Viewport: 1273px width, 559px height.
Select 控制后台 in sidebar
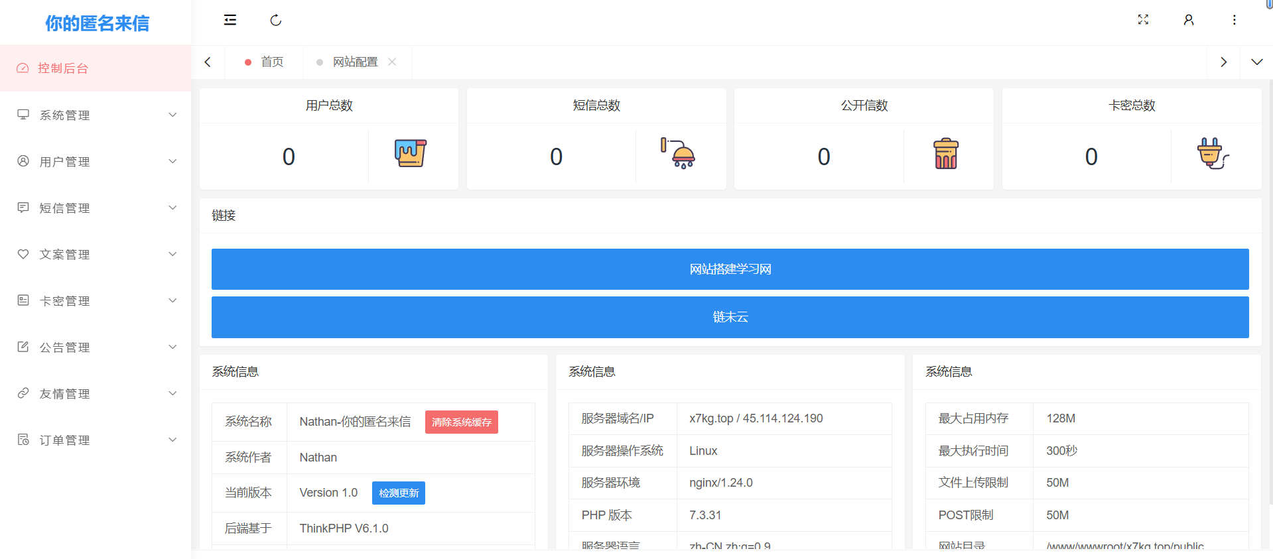(96, 68)
